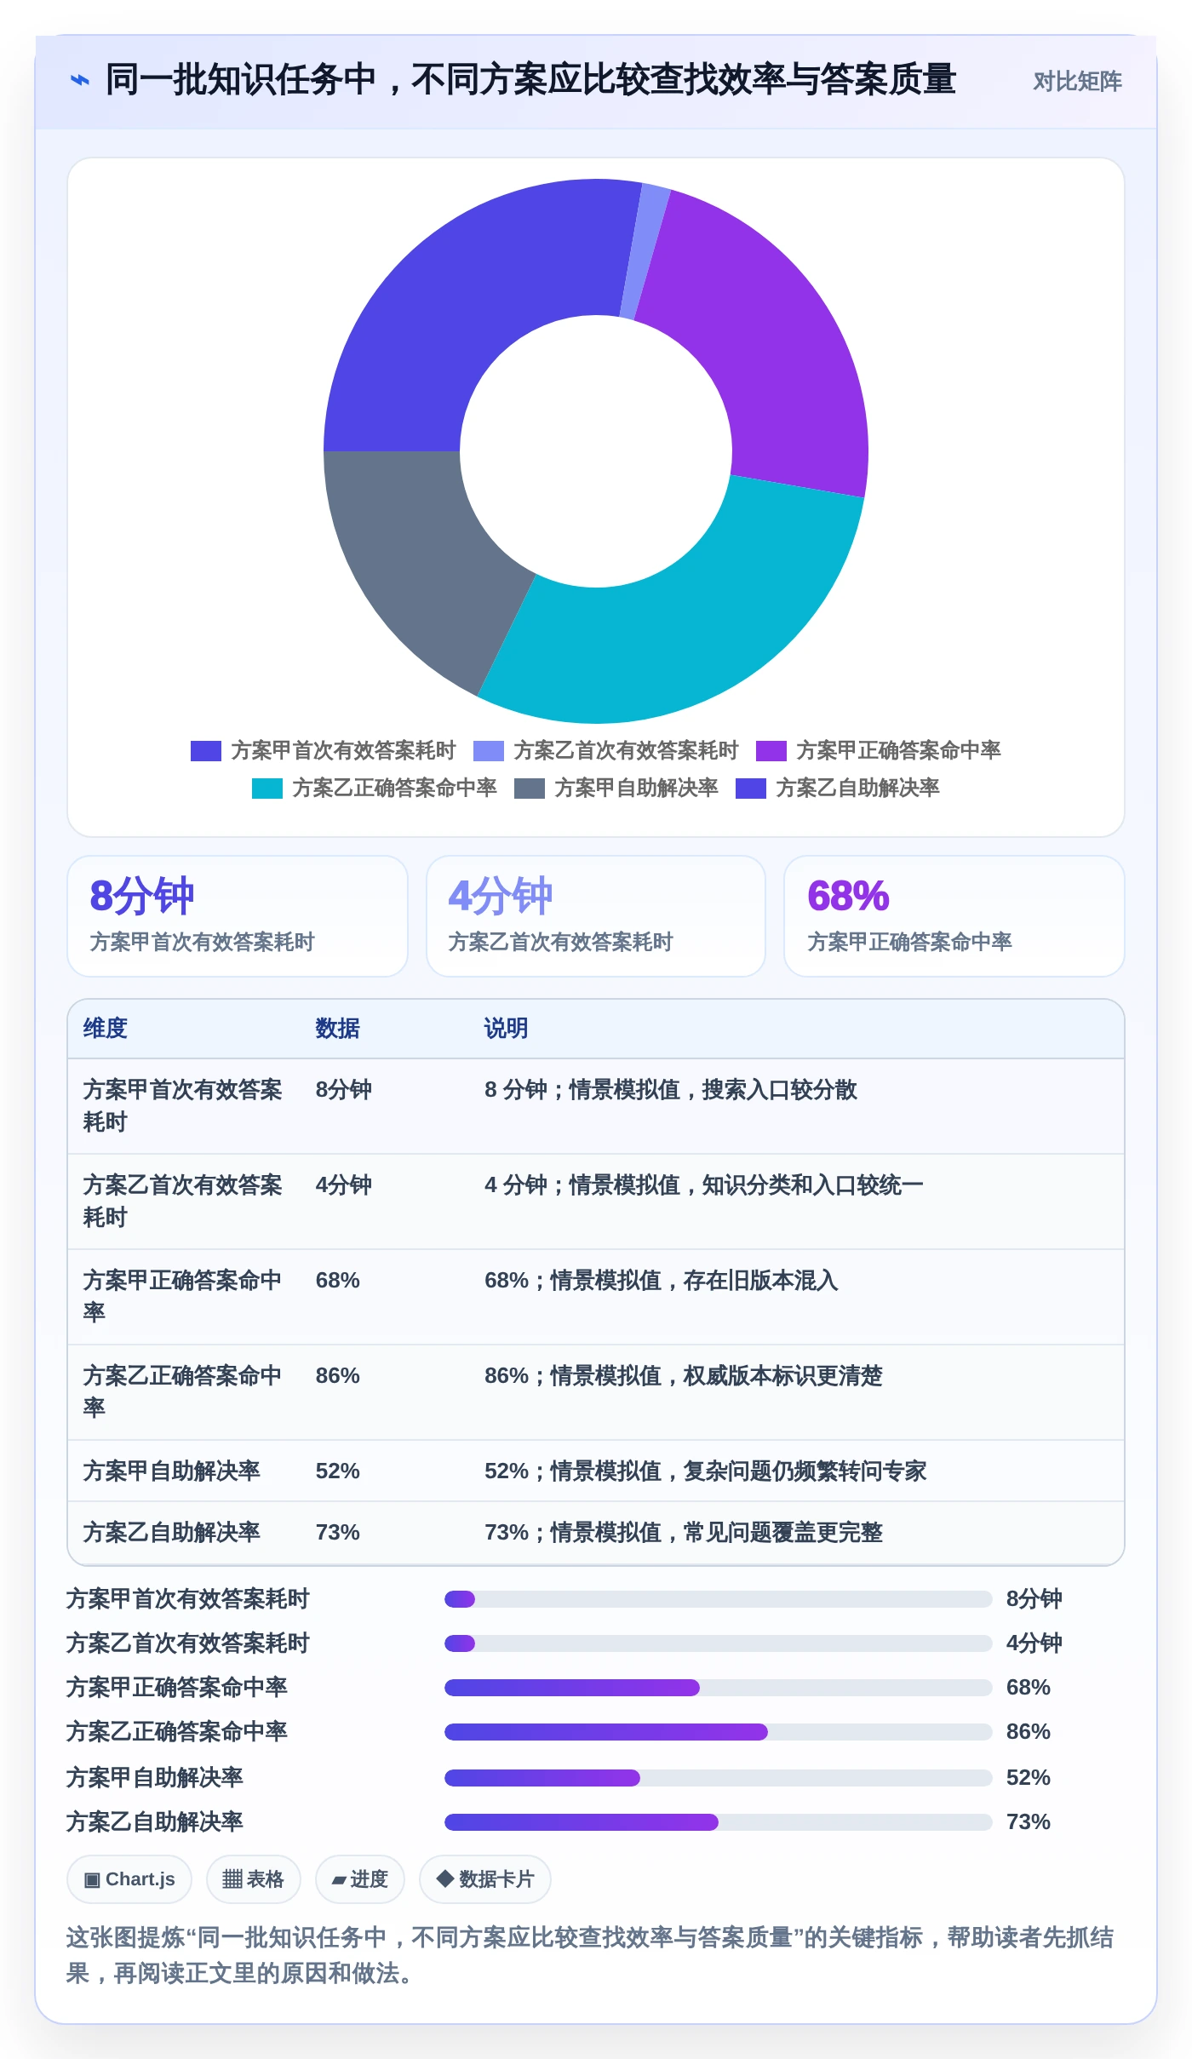Screen dimensions: 1192x2059
Task: Click the lightning icon beside the title
Action: (79, 80)
